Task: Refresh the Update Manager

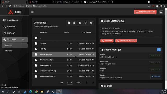Action: pos(159,50)
